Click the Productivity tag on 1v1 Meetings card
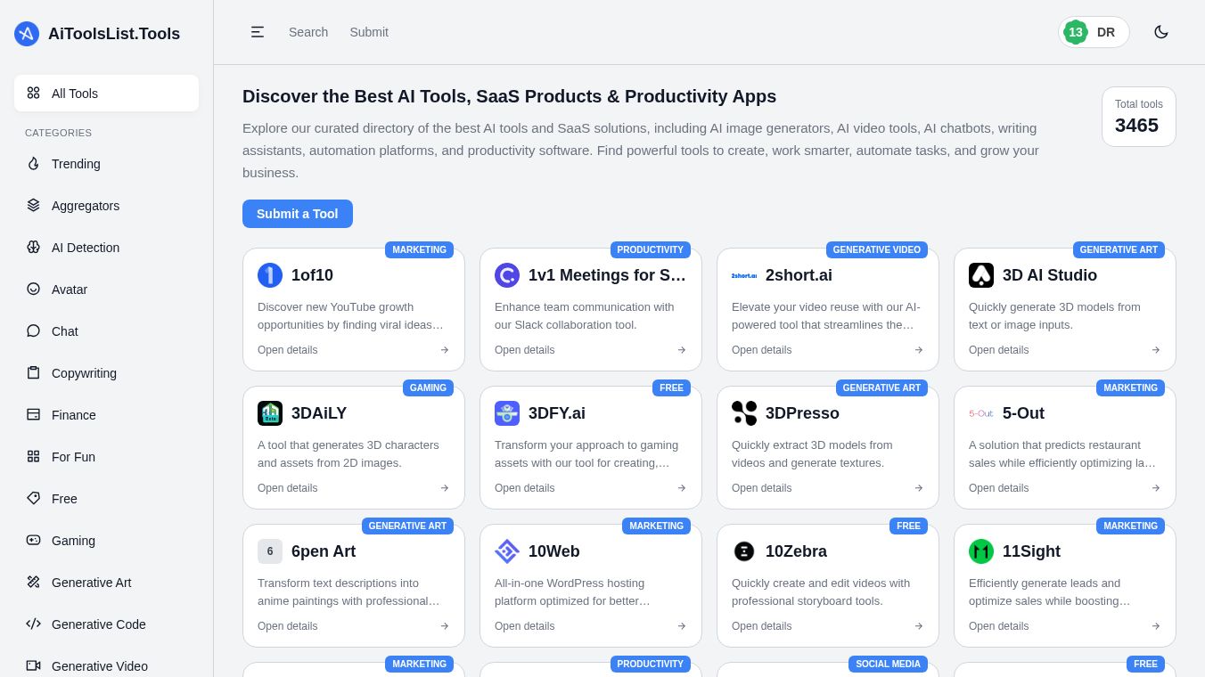The image size is (1205, 677). click(x=651, y=250)
